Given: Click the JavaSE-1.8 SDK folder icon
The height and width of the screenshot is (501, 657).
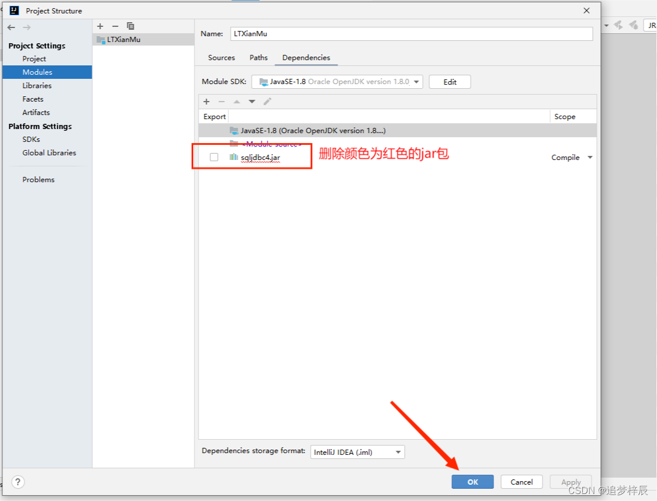Looking at the screenshot, I should (234, 130).
